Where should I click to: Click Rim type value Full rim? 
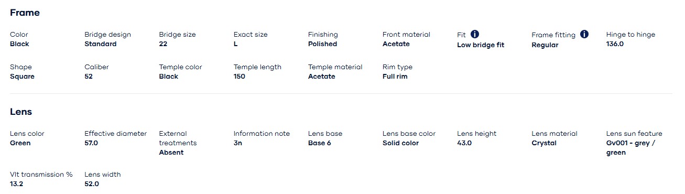[x=395, y=77]
